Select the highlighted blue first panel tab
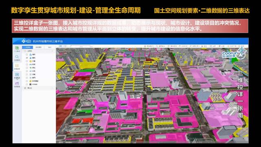This screenshot has width=261, height=147. click(x=27, y=47)
